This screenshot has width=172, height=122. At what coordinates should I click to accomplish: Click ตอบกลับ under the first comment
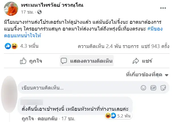(48, 119)
